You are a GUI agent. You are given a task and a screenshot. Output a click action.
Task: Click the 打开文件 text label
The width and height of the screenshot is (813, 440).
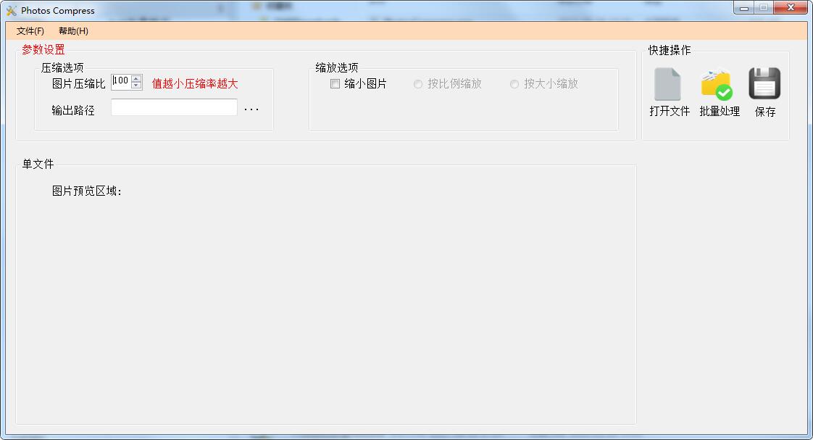[x=670, y=112]
